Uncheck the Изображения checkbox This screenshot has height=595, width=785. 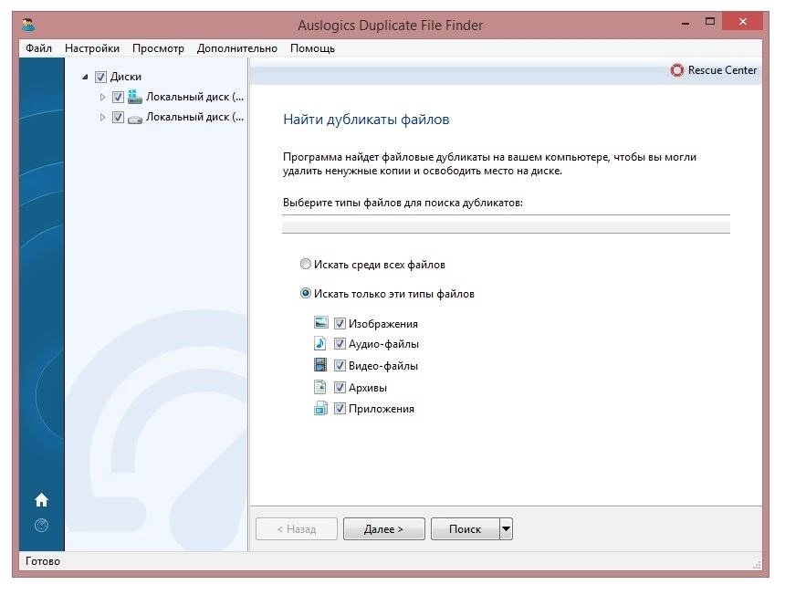point(340,323)
